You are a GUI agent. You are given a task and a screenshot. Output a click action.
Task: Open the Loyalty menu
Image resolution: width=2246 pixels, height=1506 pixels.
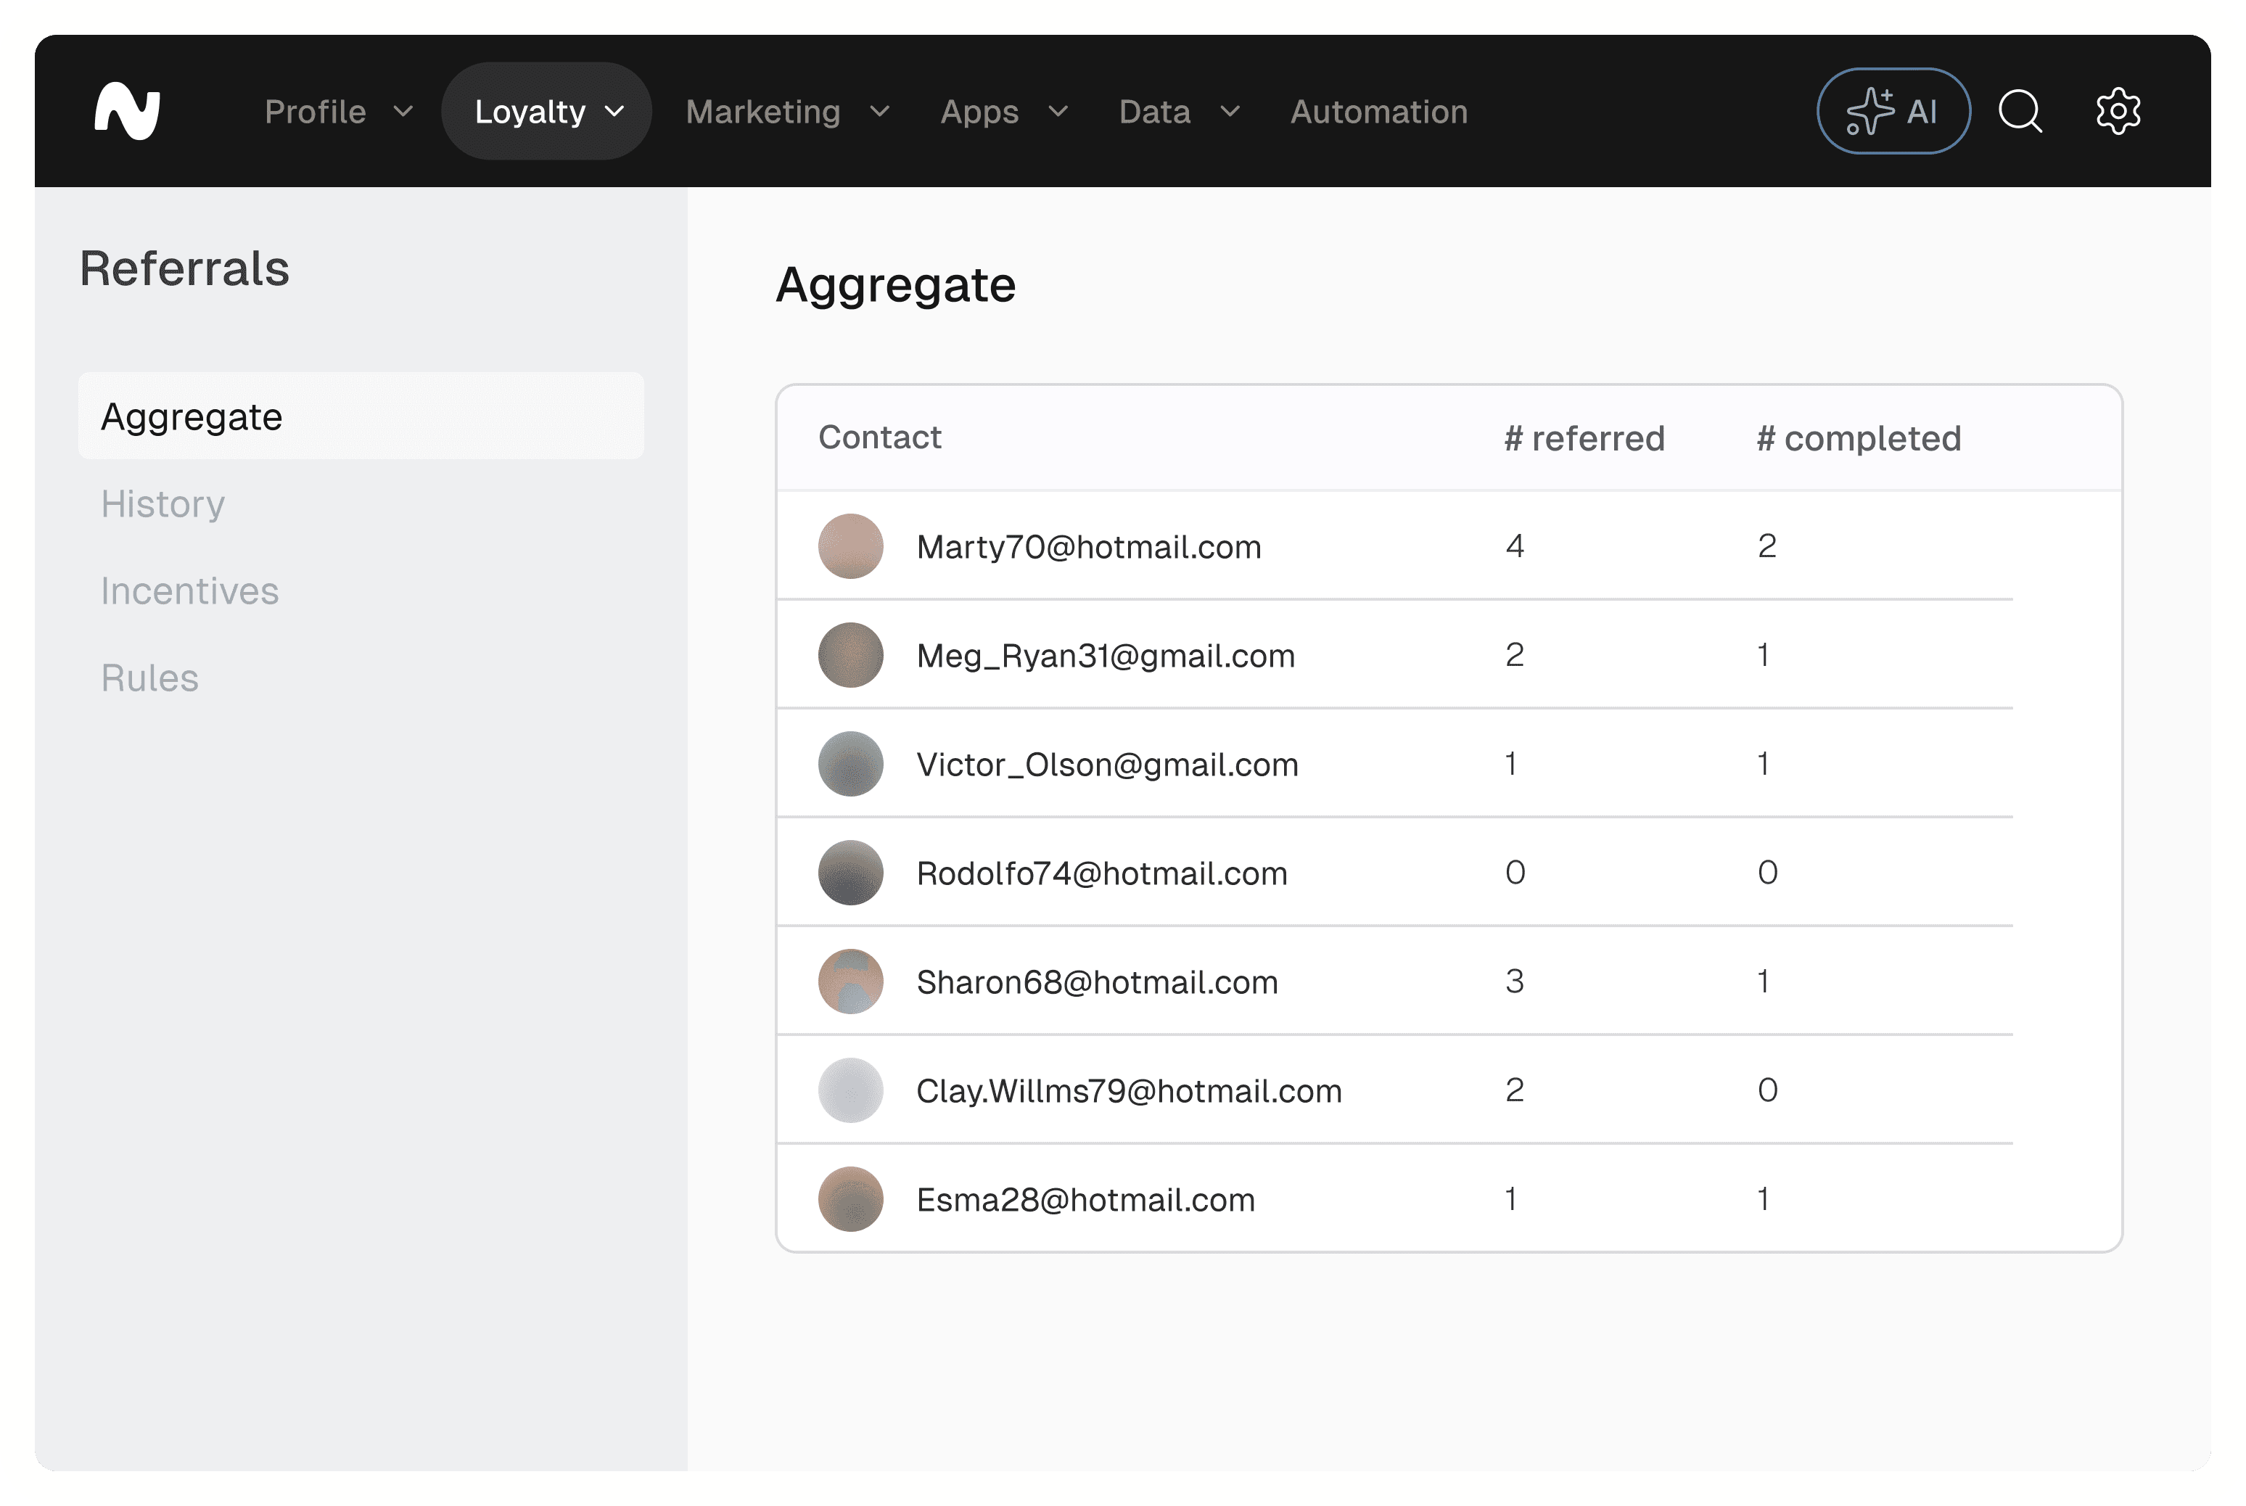point(546,112)
